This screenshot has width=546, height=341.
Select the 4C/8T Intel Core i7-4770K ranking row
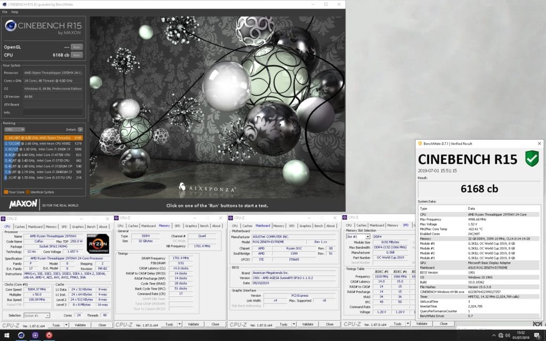tap(43, 155)
